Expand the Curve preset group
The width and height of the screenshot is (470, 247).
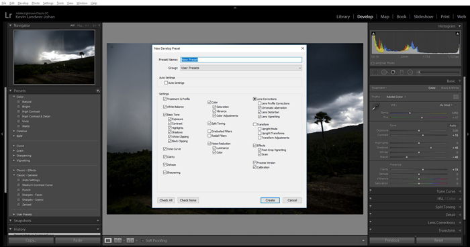pos(14,146)
